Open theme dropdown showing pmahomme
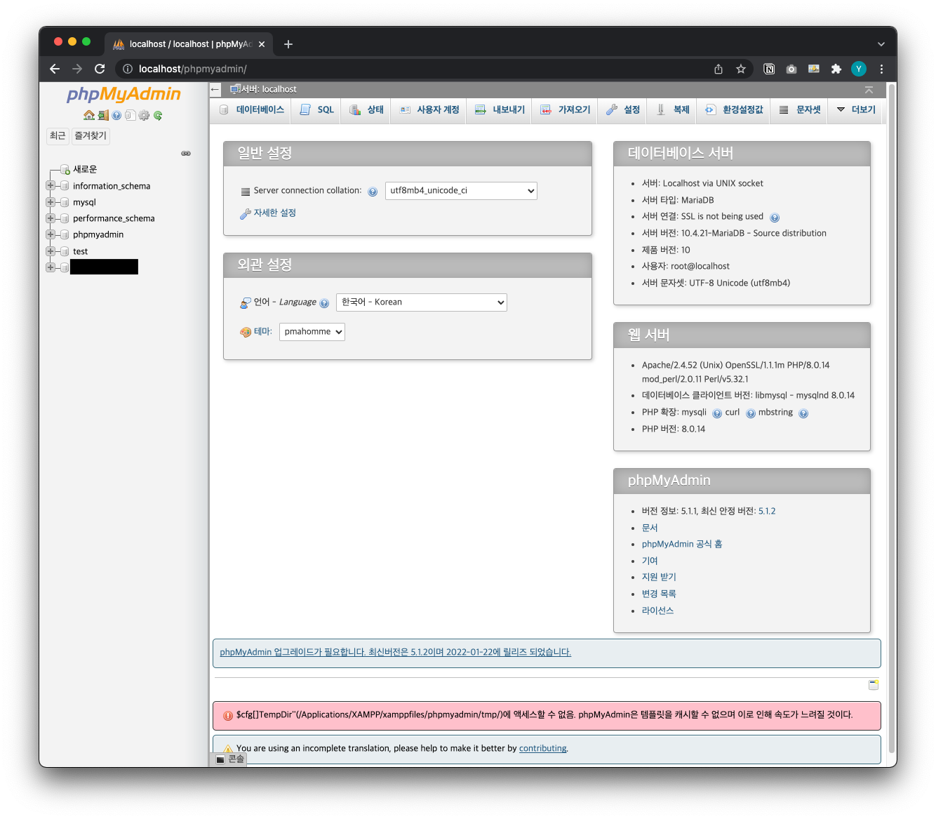This screenshot has width=936, height=819. point(312,332)
